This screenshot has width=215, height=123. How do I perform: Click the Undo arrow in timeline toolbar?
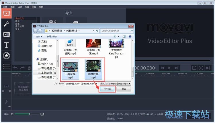click(x=15, y=68)
